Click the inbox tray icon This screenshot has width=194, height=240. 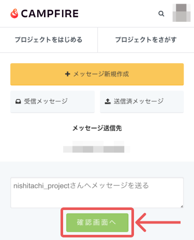tap(18, 101)
